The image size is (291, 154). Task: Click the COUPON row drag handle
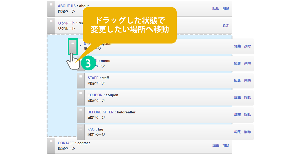coord(81,98)
